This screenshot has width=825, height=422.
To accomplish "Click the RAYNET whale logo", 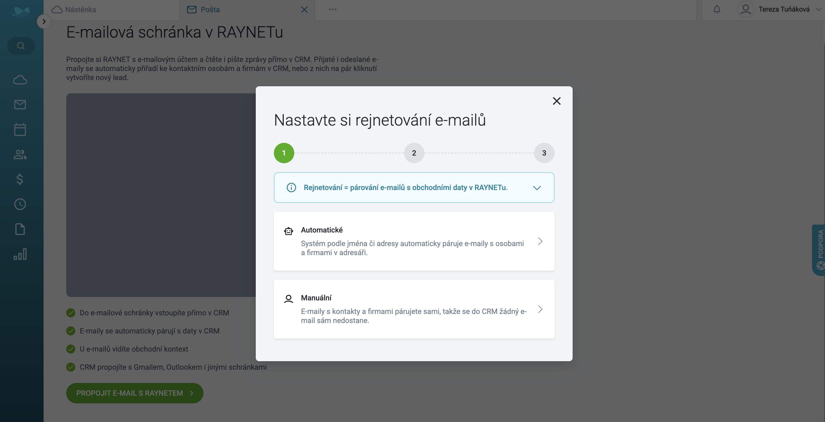I will [20, 12].
